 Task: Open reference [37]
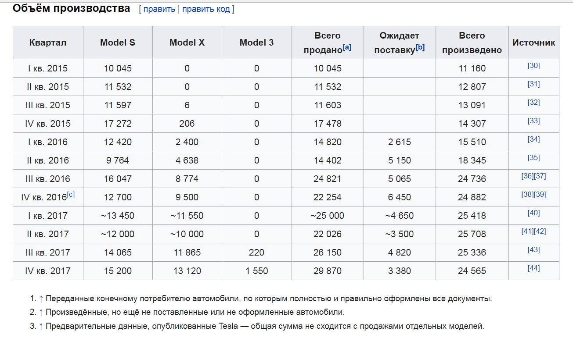(x=540, y=176)
